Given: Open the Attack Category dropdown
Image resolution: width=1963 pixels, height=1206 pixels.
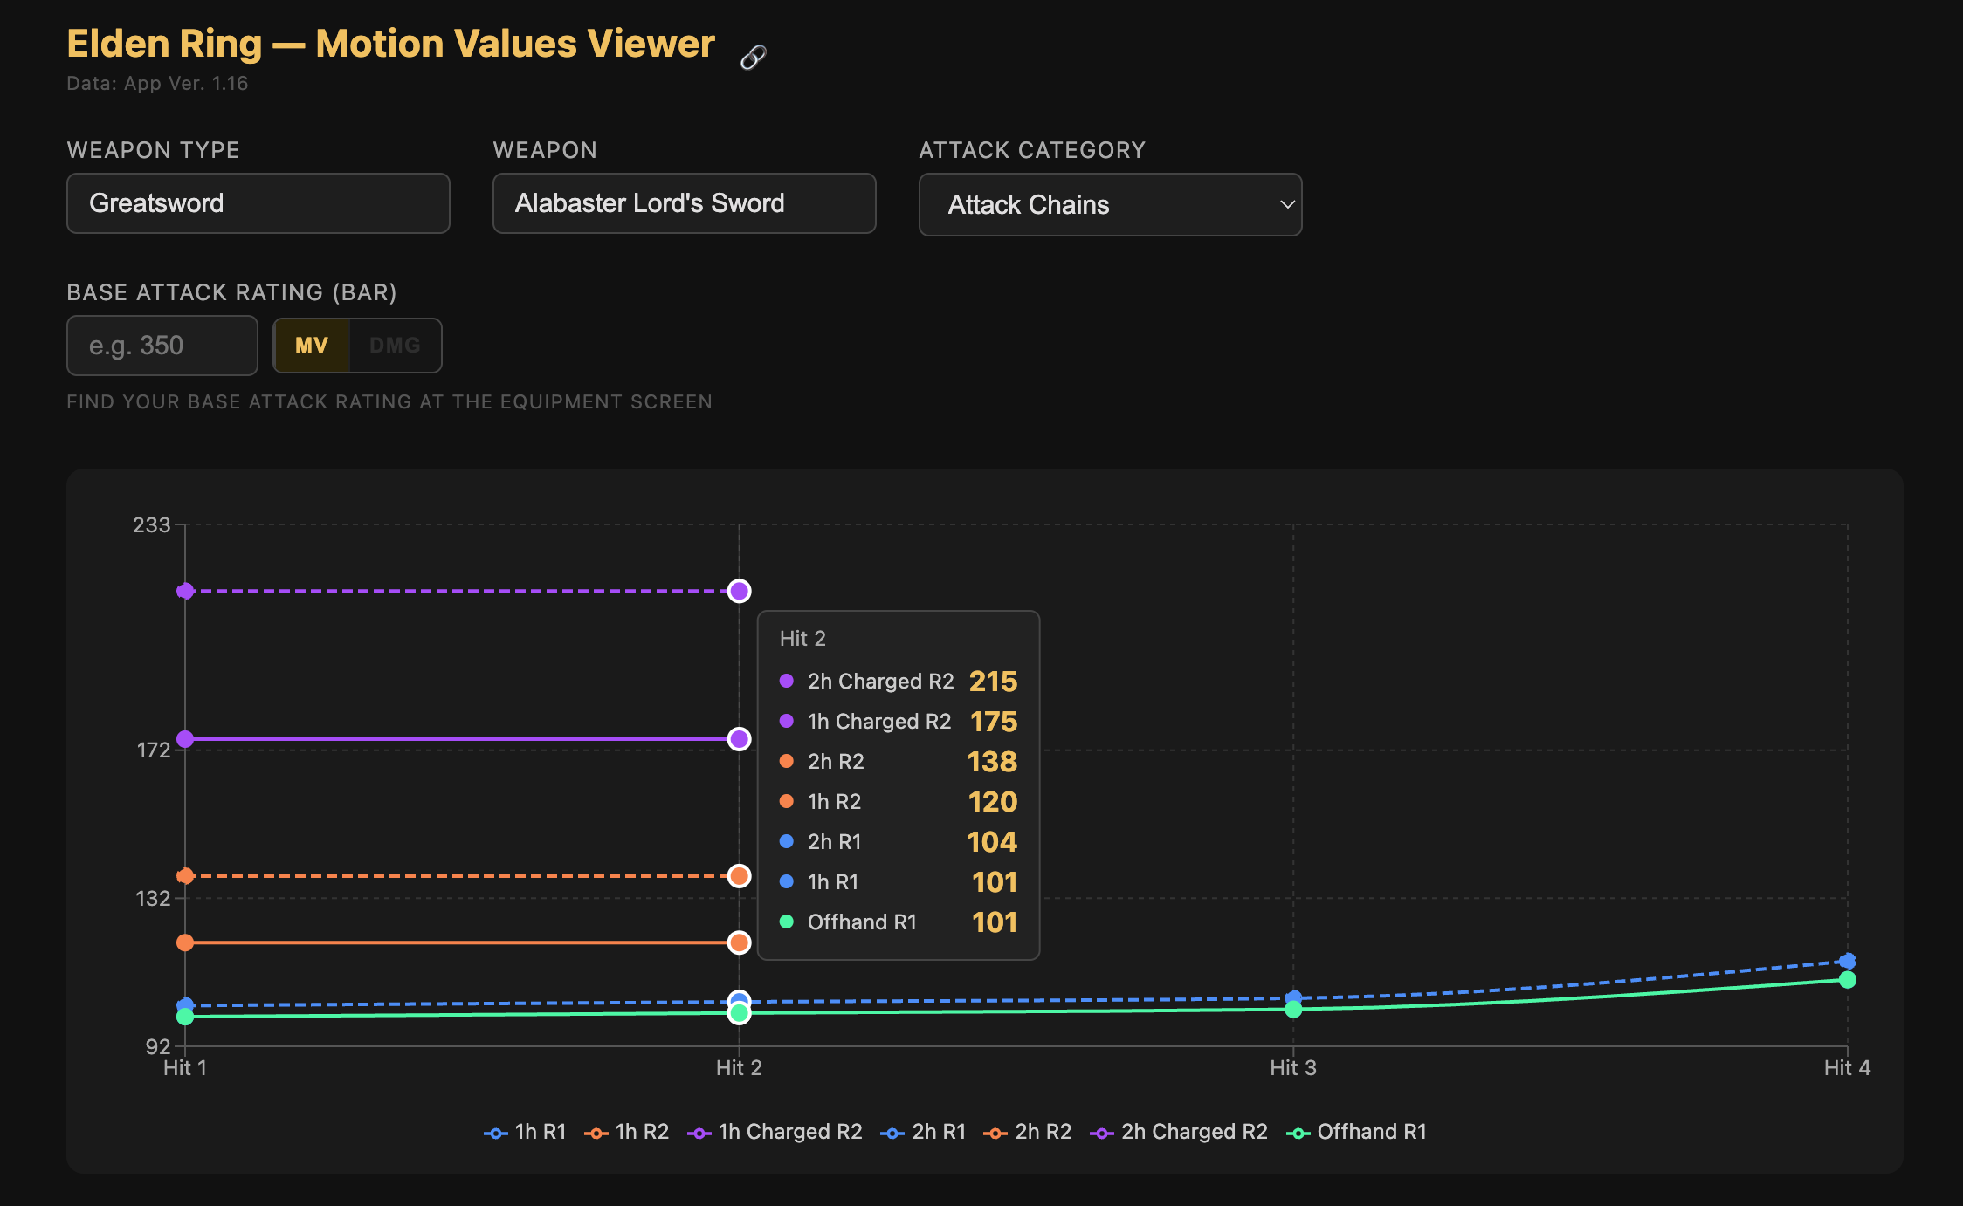Looking at the screenshot, I should 1109,204.
